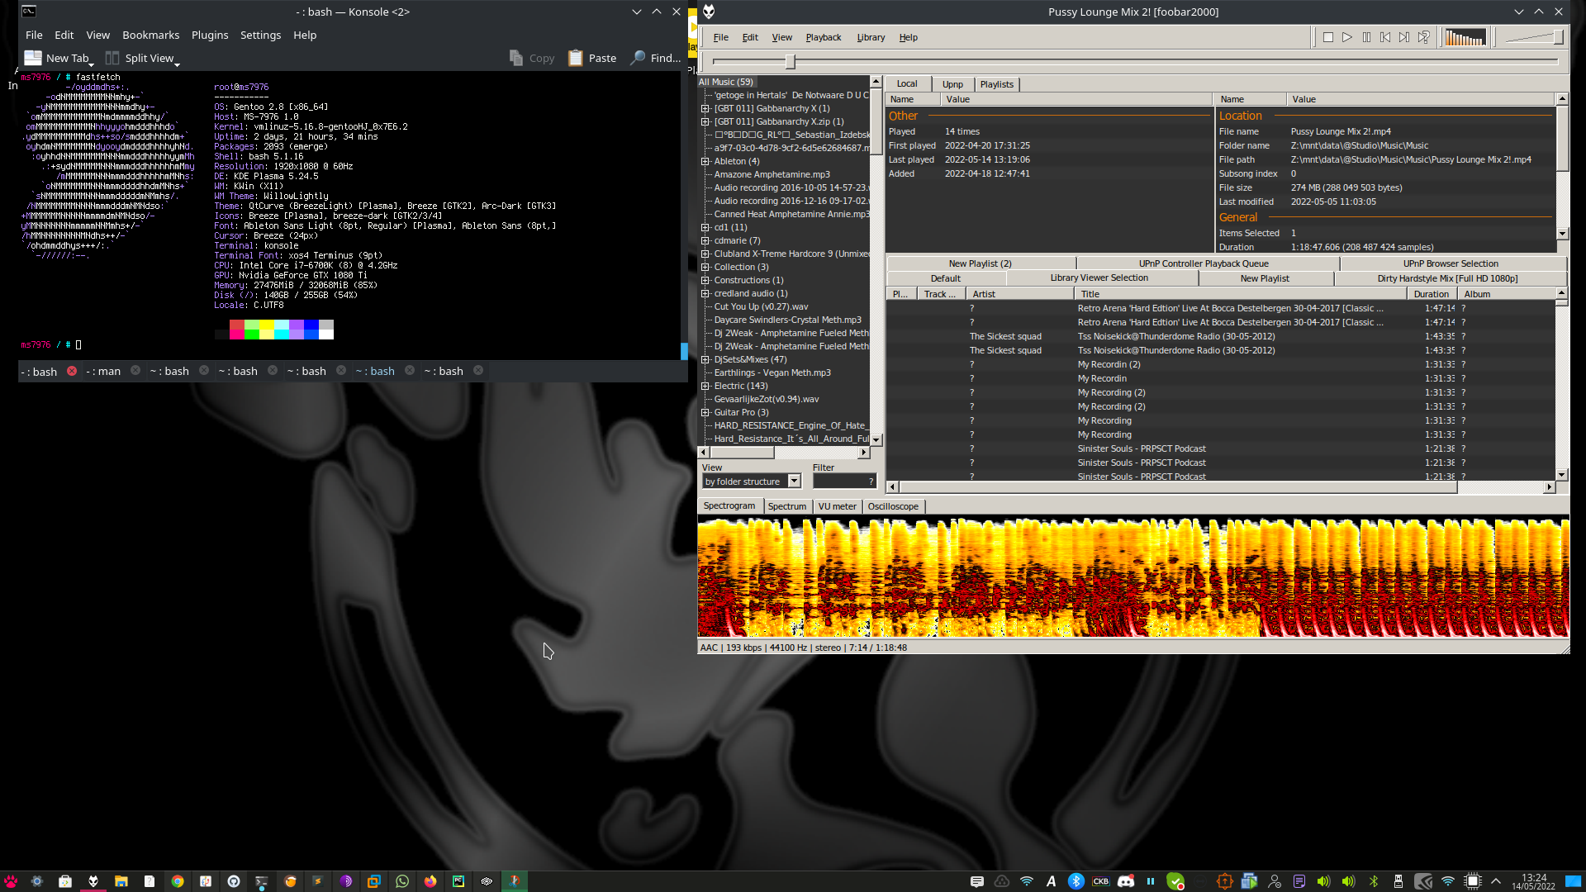Open the file manager folder taskbar icon
Screen dimensions: 1586x892
121,881
